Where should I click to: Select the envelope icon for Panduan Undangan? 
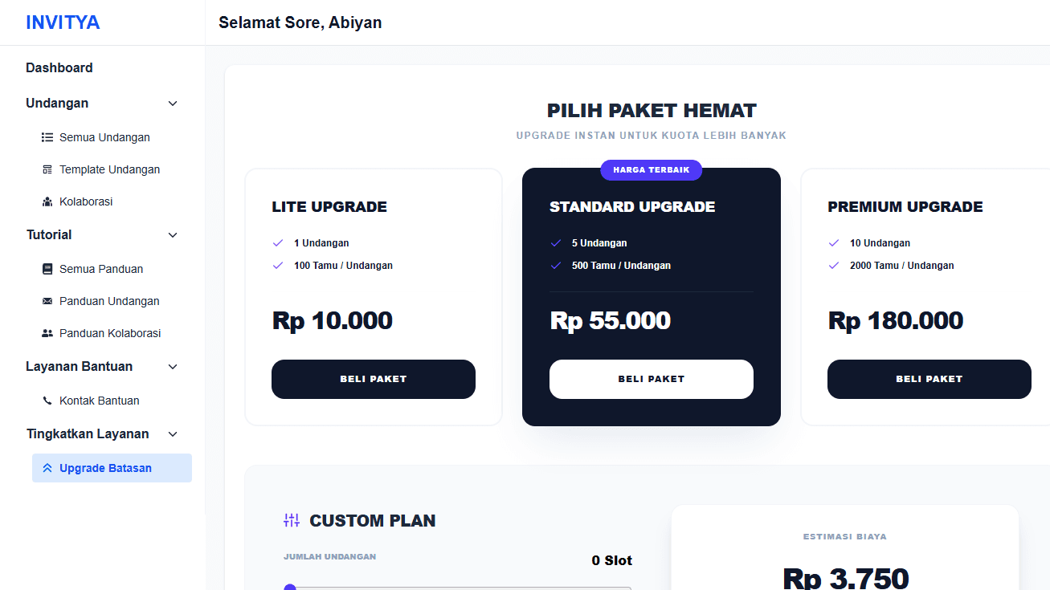coord(47,301)
